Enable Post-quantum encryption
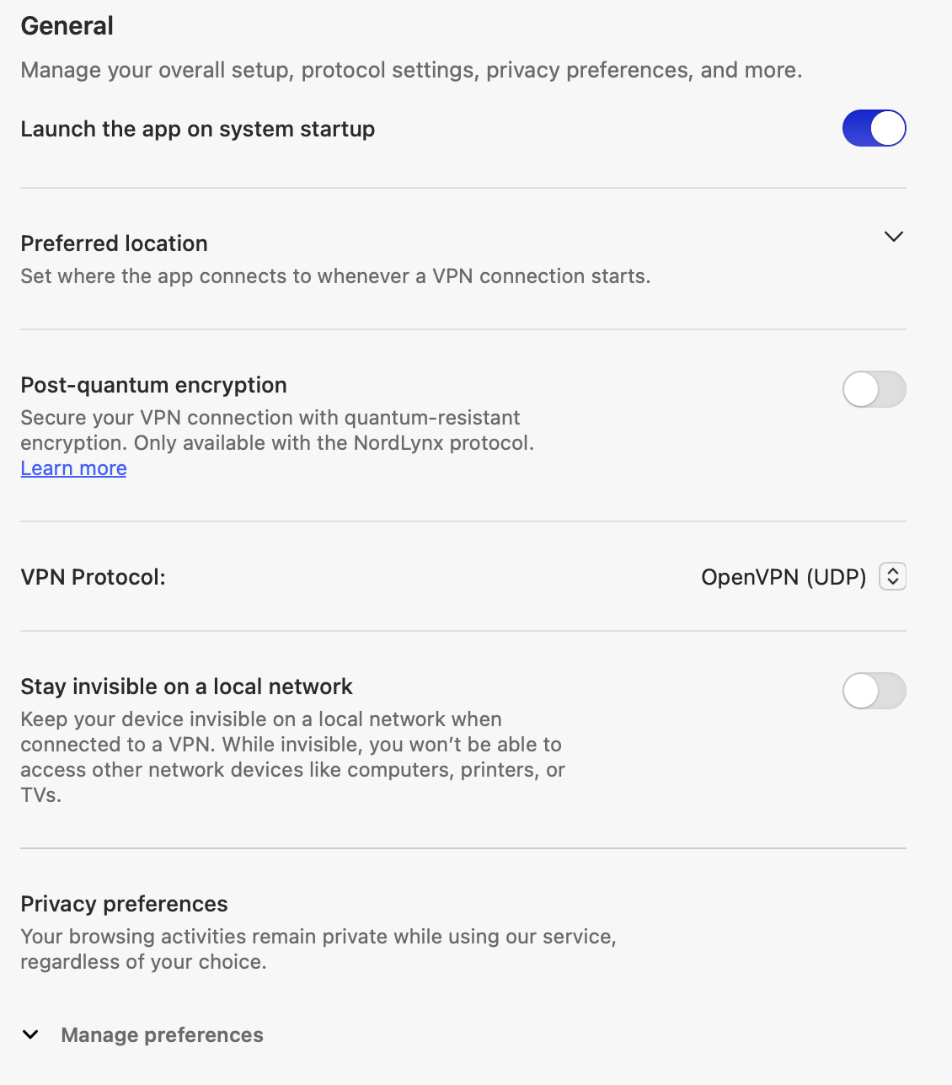 [874, 389]
